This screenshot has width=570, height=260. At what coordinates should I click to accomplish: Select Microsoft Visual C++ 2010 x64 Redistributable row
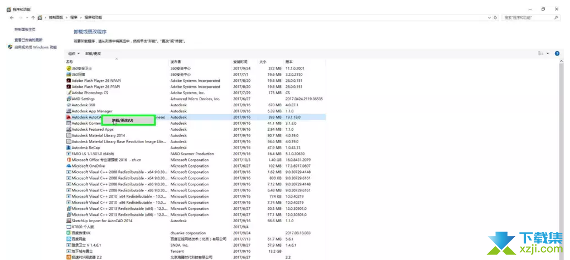[196, 197]
